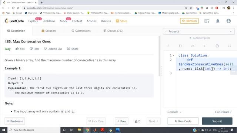Viewport: 237px width, 133px height.
Task: Go to the Next problem
Action: [x=153, y=121]
